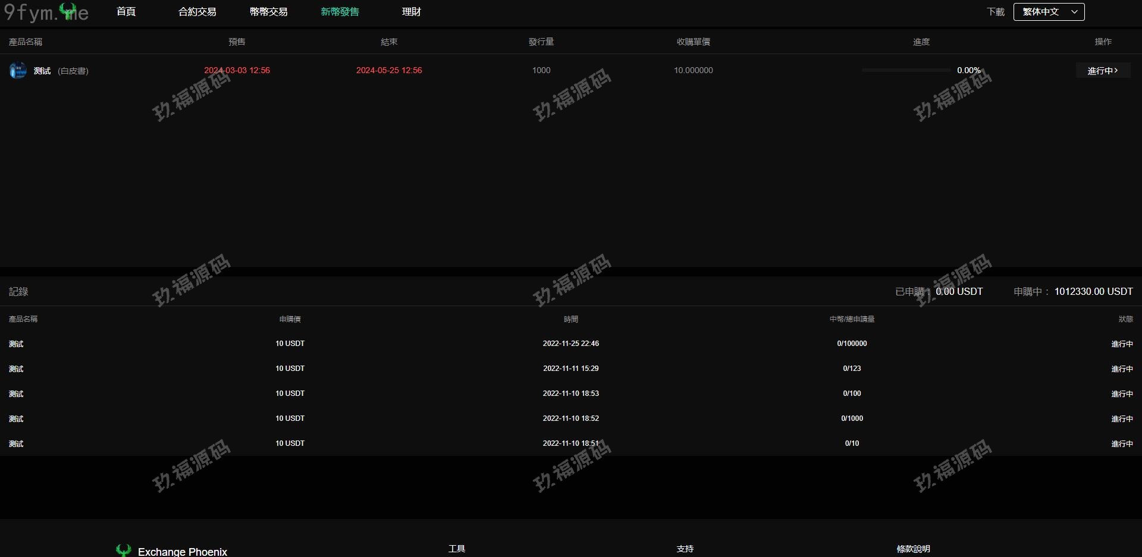The width and height of the screenshot is (1142, 557).
Task: Click the 工具 footer heading
Action: click(x=457, y=549)
